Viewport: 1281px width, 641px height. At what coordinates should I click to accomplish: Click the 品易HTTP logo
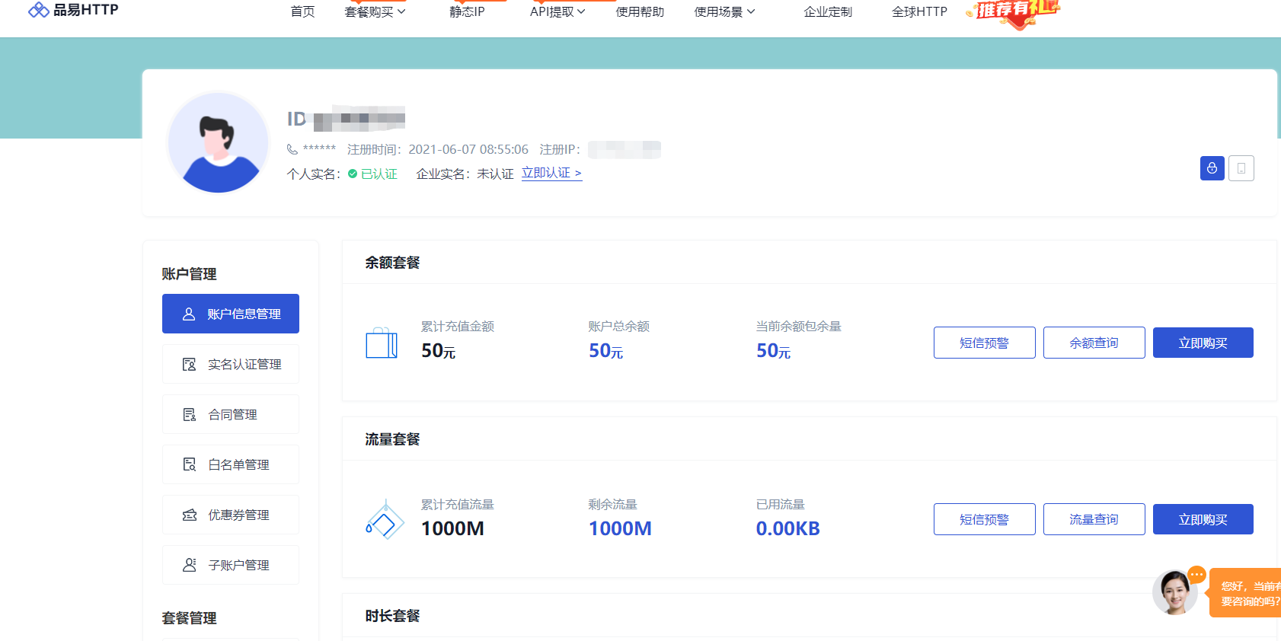(73, 10)
